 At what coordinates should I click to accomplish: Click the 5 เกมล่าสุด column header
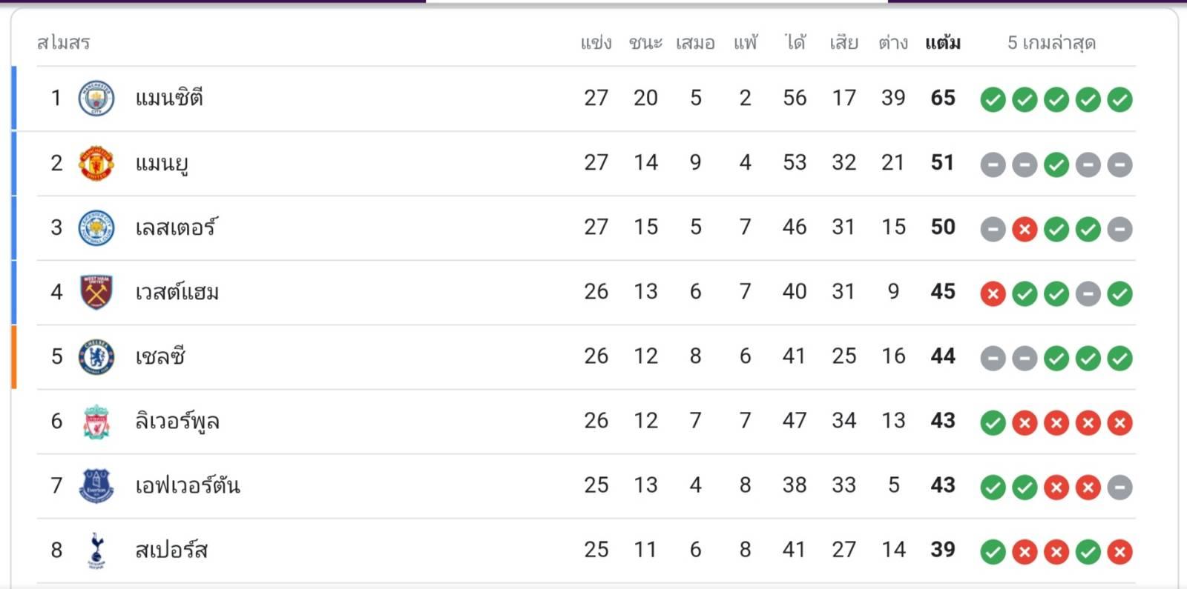pyautogui.click(x=1051, y=43)
